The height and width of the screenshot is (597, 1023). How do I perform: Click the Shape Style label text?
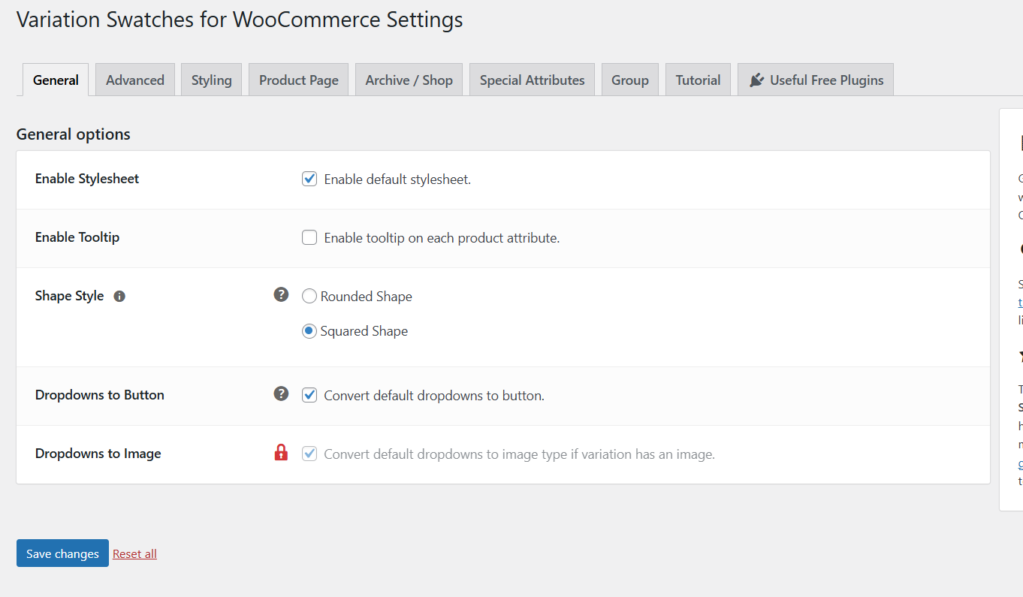point(69,296)
